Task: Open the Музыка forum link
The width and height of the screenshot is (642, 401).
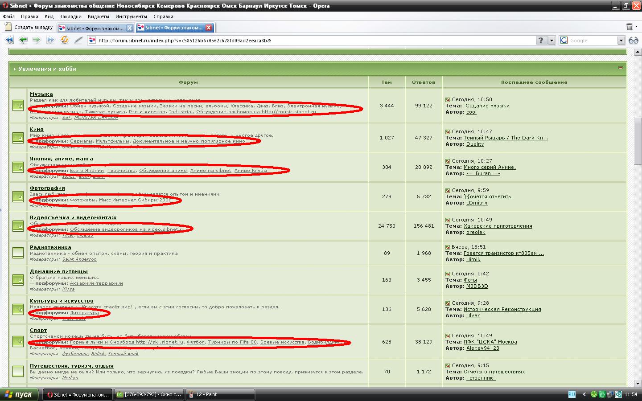Action: click(x=41, y=94)
